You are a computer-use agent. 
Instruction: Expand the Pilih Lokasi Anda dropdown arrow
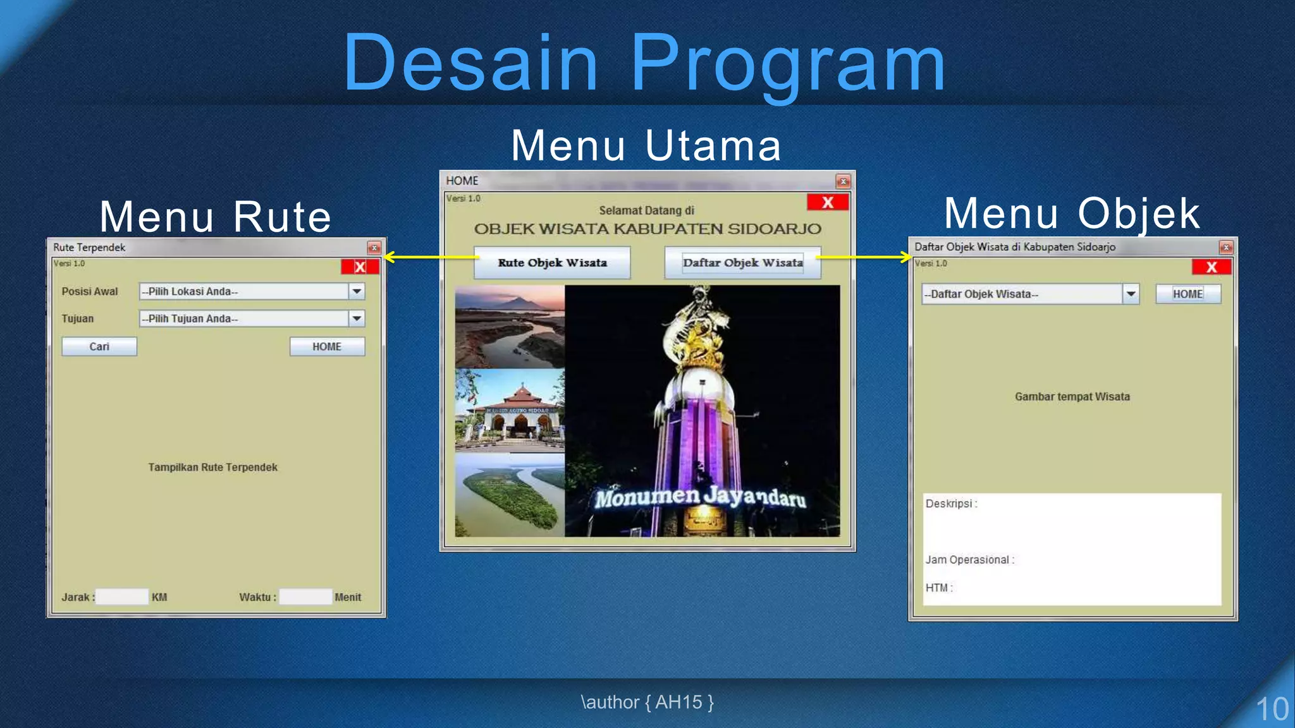(357, 291)
